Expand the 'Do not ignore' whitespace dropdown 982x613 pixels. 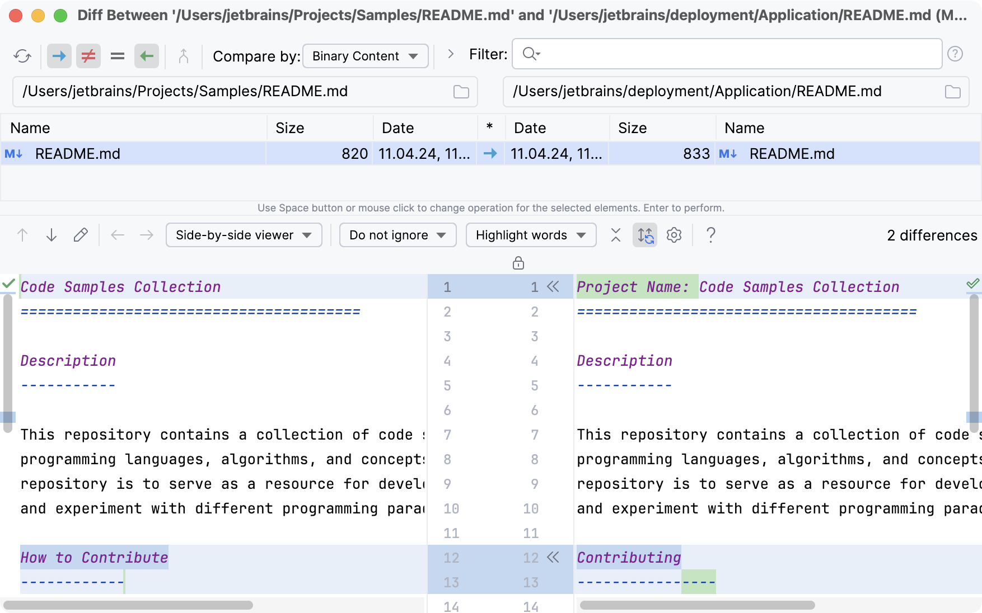pos(398,235)
